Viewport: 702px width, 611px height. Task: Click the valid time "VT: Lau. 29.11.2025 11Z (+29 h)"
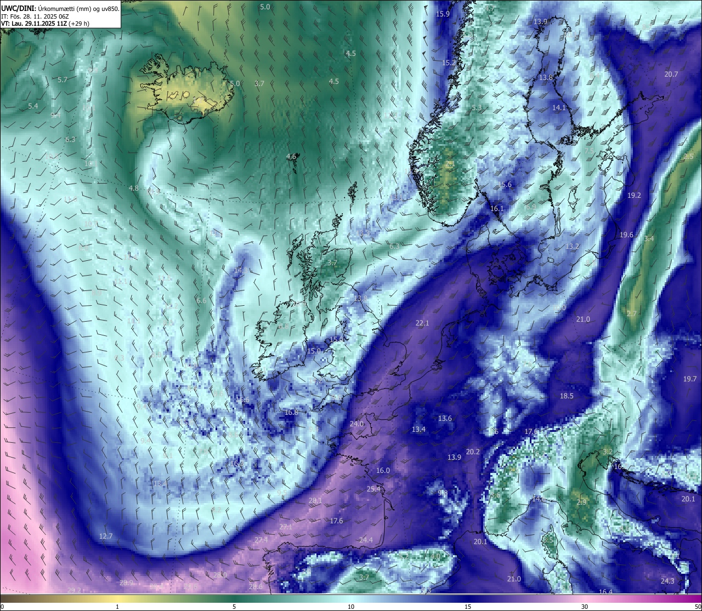46,24
